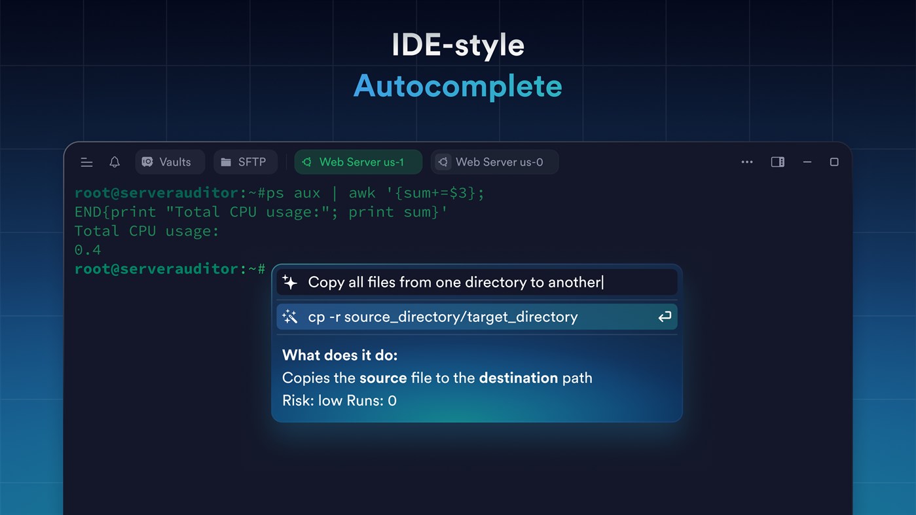This screenshot has width=916, height=515.
Task: Click the enter arrow icon on suggestion
Action: [665, 317]
